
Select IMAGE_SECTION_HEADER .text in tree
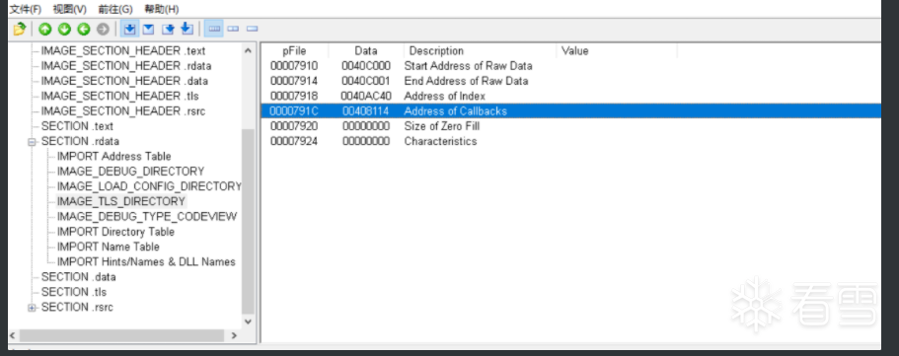click(x=123, y=51)
